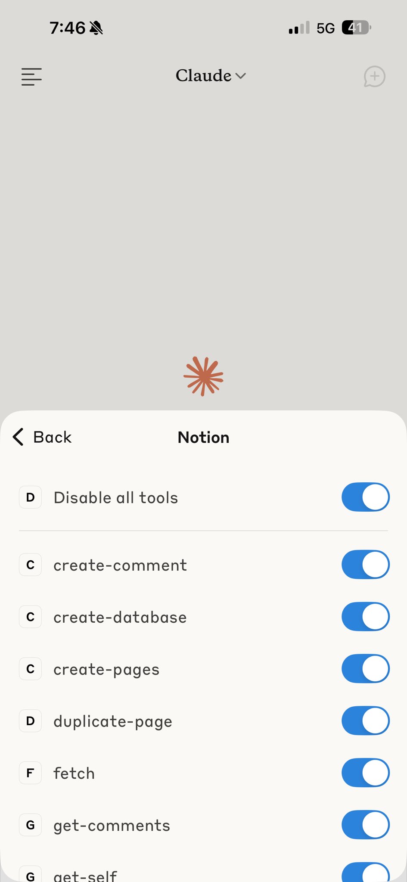The height and width of the screenshot is (882, 407).
Task: Switch off the fetch tool toggle
Action: tap(365, 773)
